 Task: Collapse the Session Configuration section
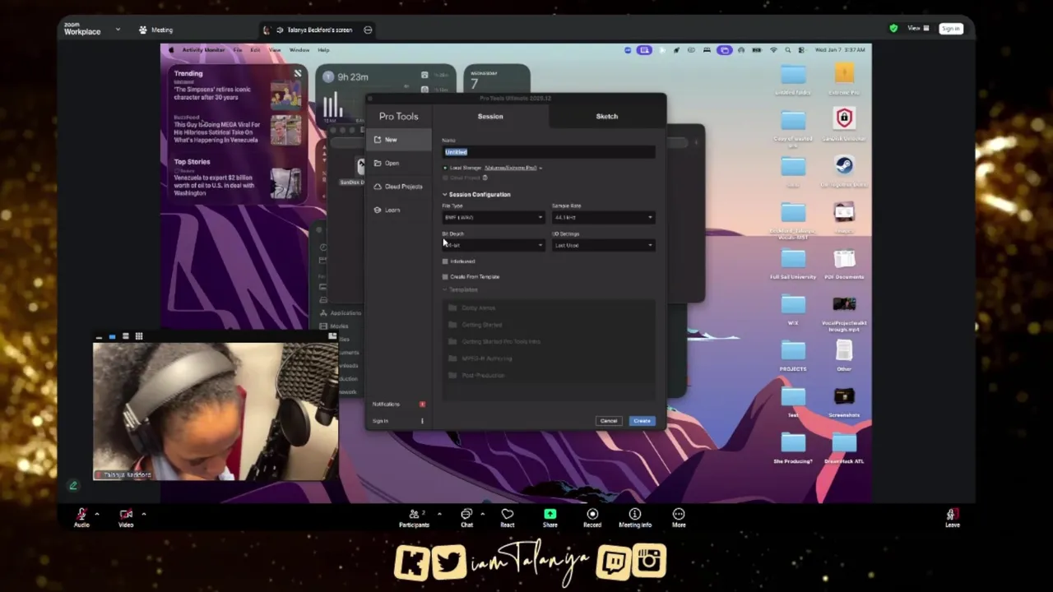[445, 195]
